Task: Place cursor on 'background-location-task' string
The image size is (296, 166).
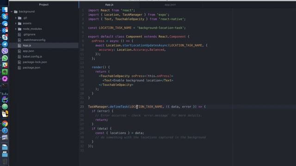Action: click(160, 28)
